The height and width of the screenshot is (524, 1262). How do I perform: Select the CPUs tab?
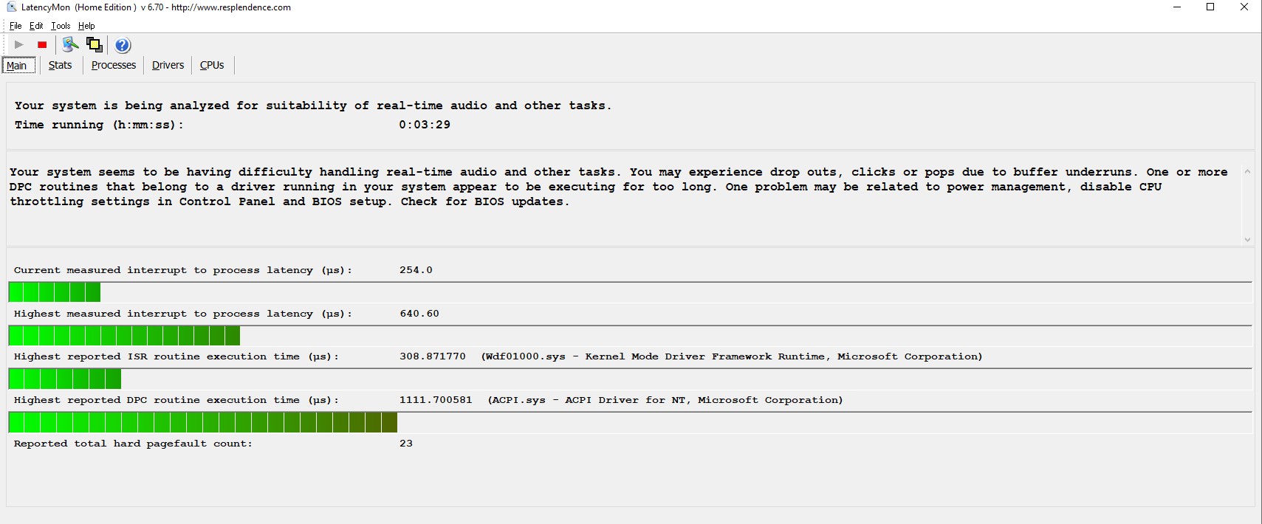coord(212,65)
